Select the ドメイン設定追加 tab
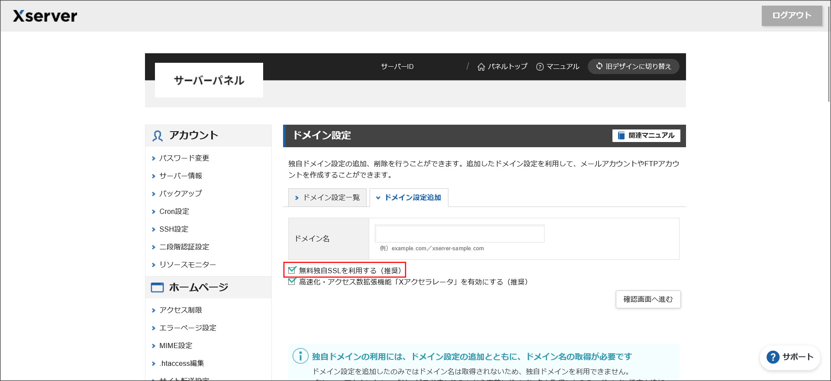Screen dimensions: 831x381 (x=409, y=197)
